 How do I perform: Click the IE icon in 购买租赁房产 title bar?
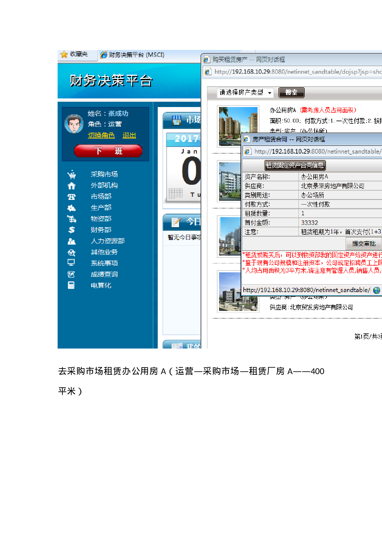click(x=206, y=60)
